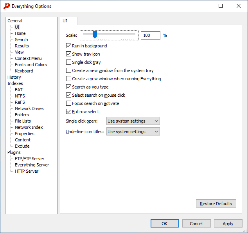The height and width of the screenshot is (233, 248).
Task: Select Context Menu in the tree
Action: tap(28, 58)
